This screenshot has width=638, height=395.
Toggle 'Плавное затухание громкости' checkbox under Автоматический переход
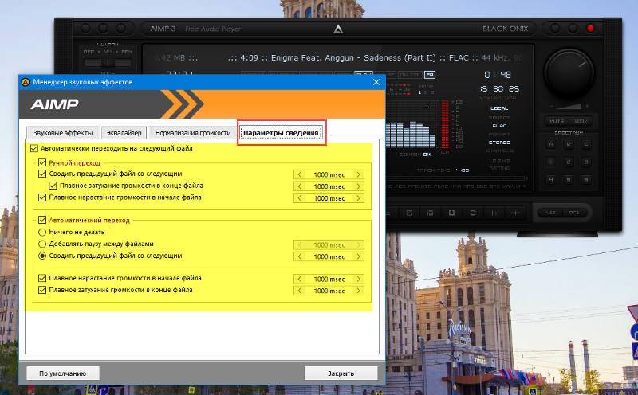42,290
